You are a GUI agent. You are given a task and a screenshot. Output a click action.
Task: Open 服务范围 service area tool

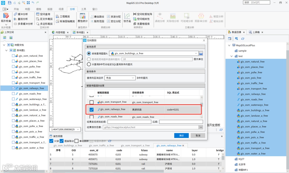coord(97,21)
